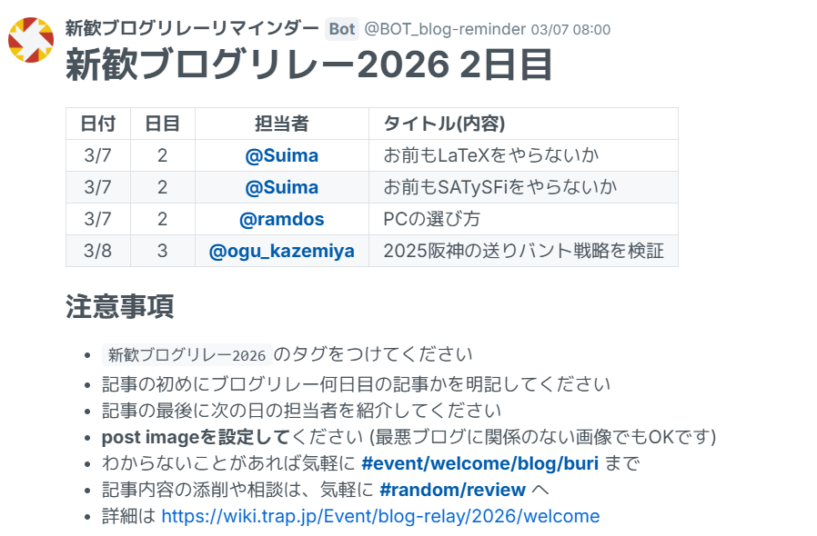Open @Suima's profile from the LaTeX row

click(x=282, y=155)
